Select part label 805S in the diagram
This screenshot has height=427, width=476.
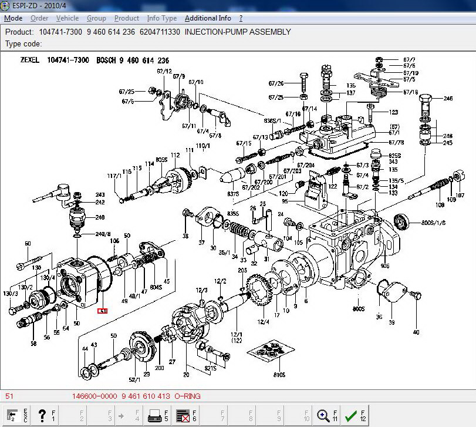[161, 160]
